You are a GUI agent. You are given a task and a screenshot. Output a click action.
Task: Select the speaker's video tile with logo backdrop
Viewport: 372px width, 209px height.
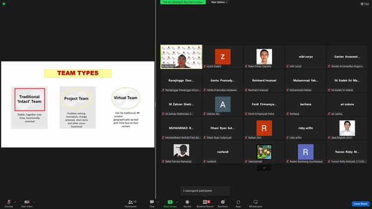point(181,57)
